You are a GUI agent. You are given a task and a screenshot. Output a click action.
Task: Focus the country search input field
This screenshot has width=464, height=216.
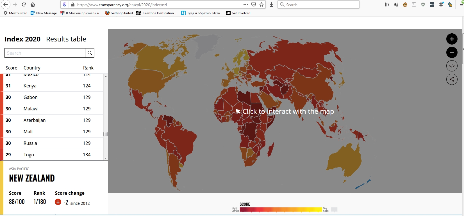(x=45, y=53)
